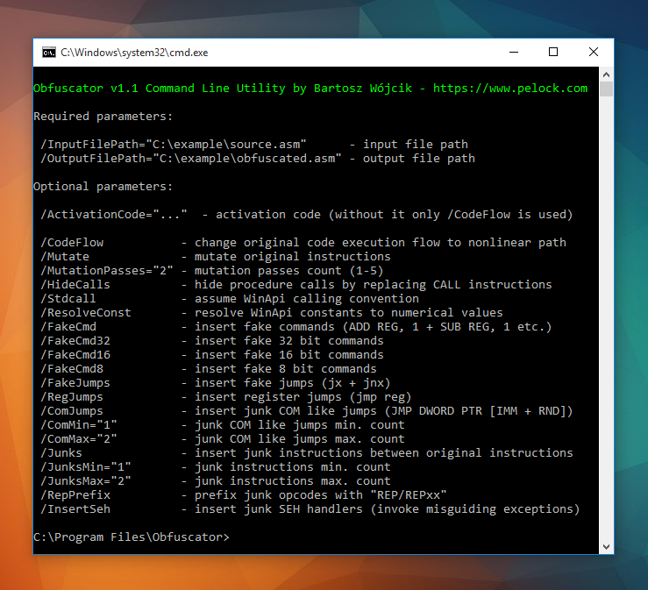Click the /ActivationCode parameter text
648x590 pixels.
(x=114, y=215)
